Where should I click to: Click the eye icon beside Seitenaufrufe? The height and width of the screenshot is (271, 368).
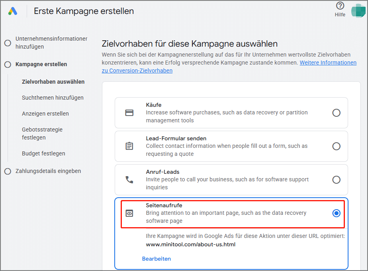(129, 214)
